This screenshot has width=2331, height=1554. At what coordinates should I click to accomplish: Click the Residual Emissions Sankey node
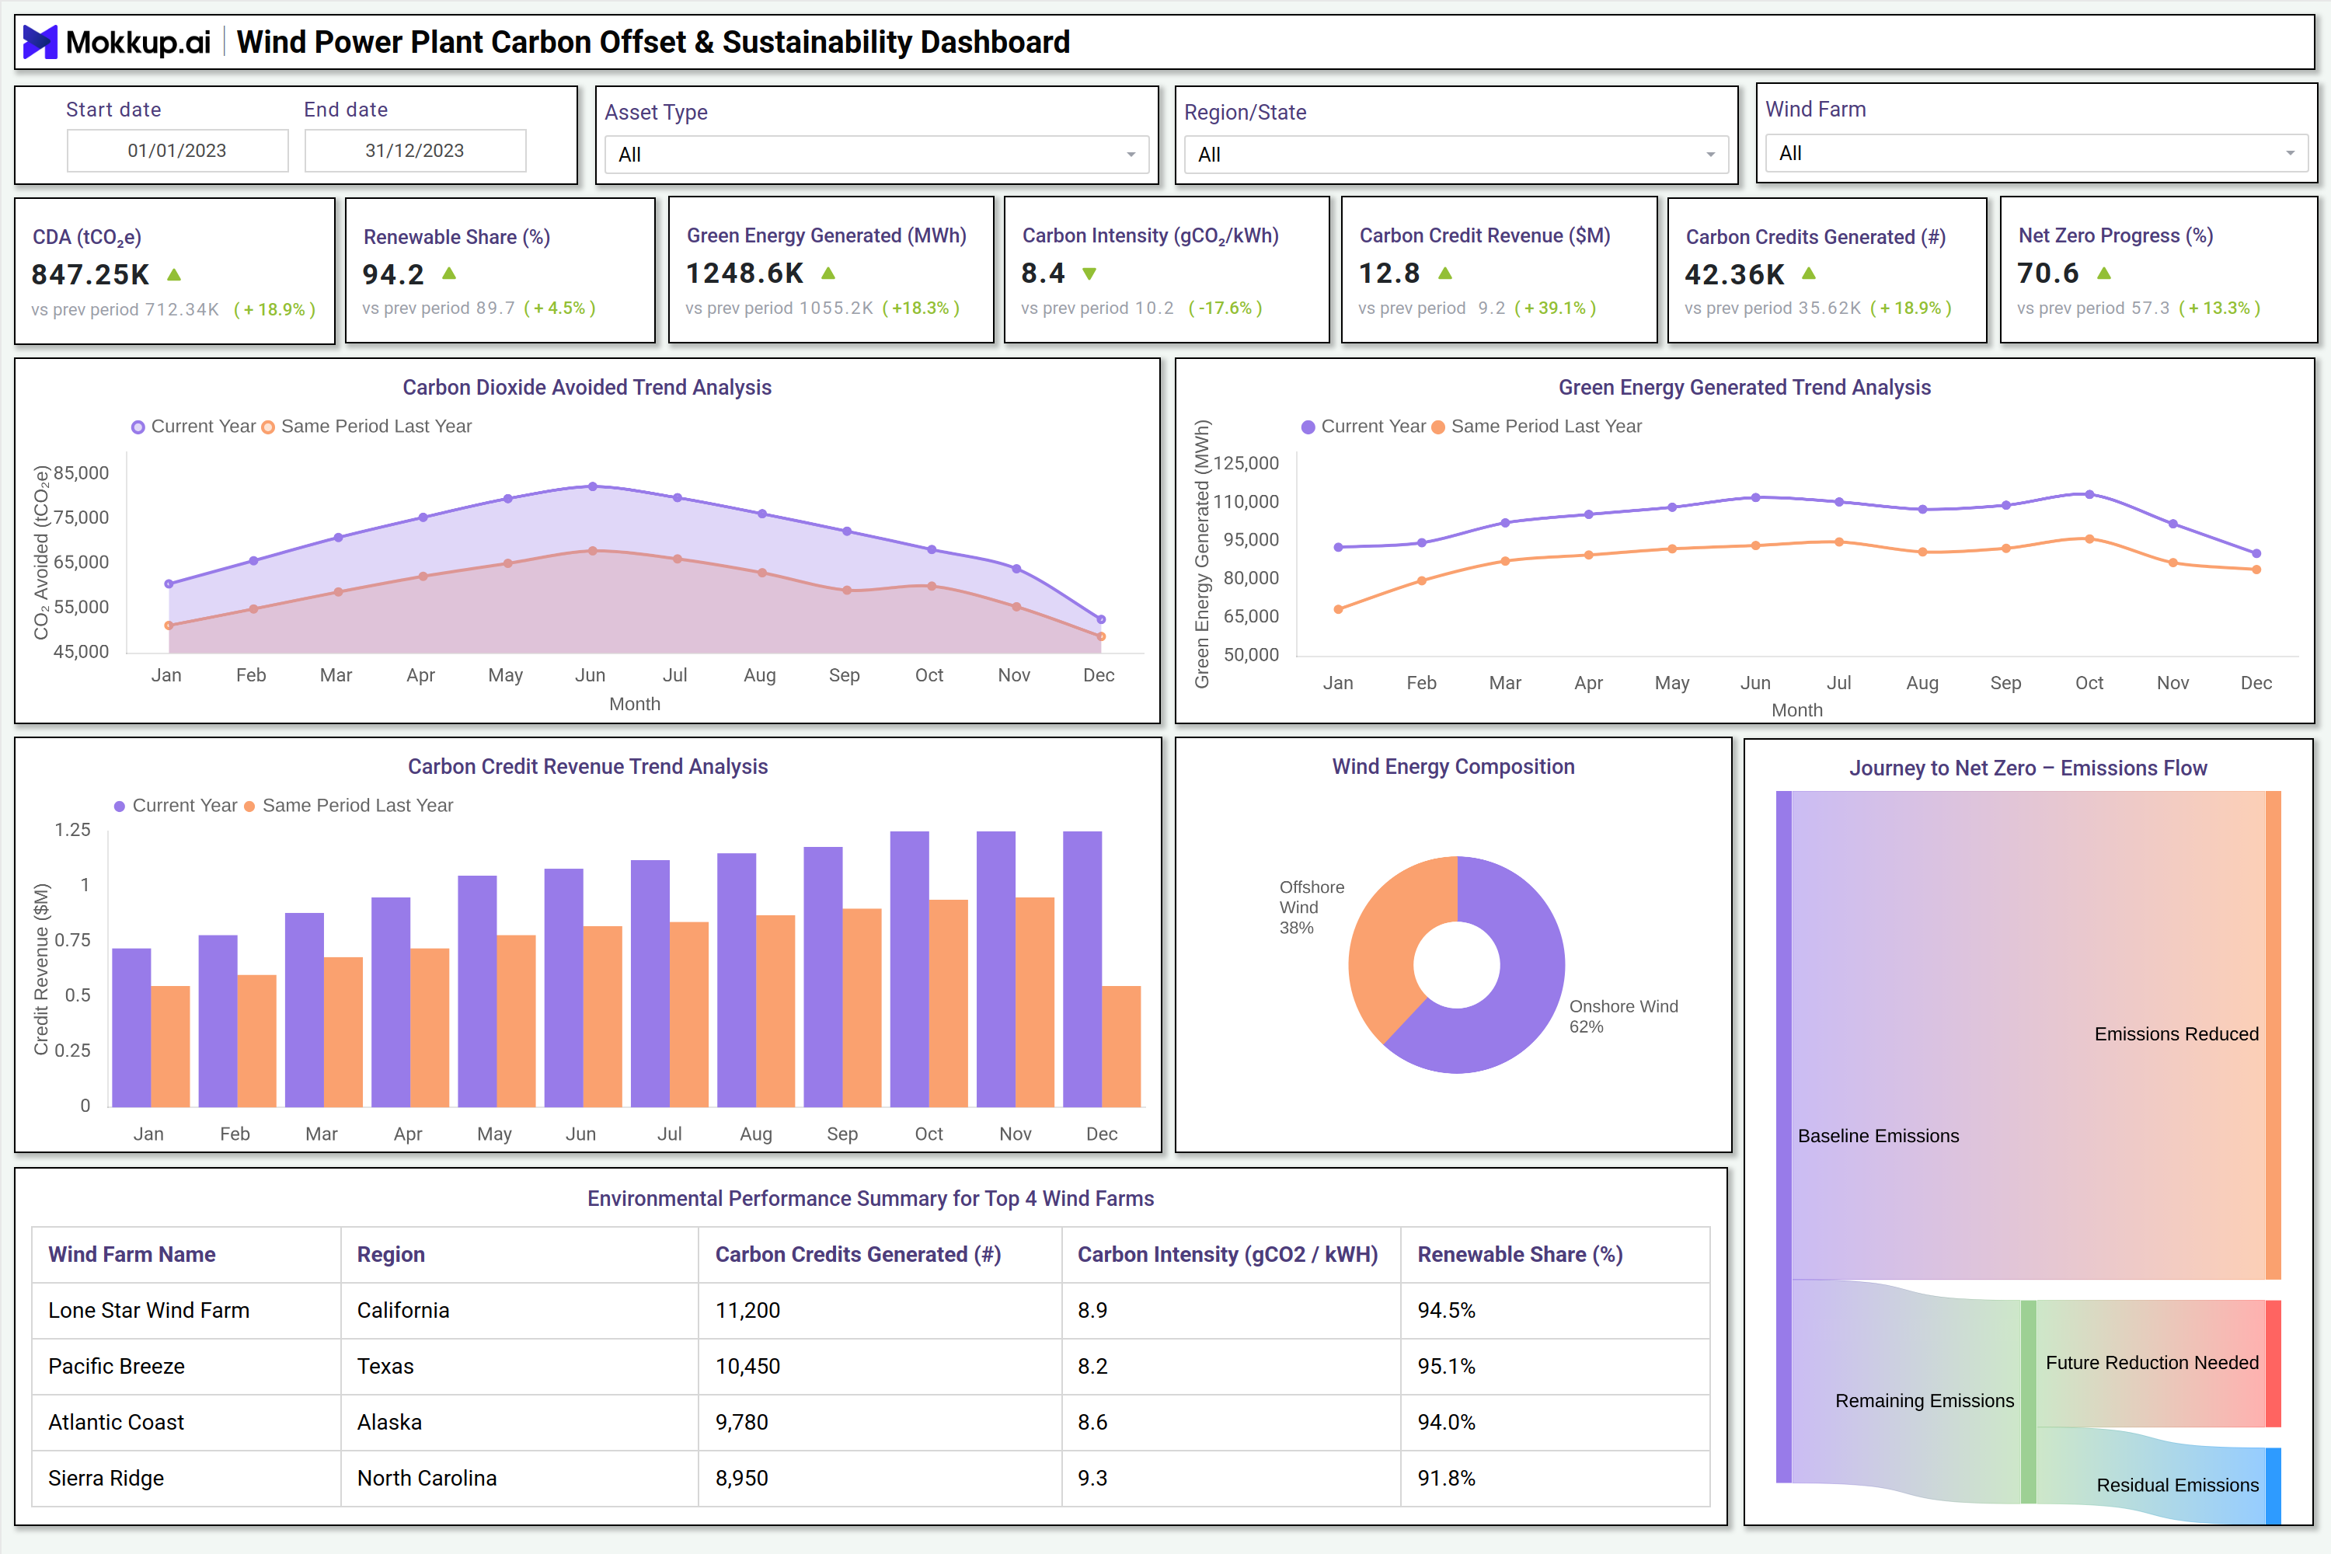tap(2274, 1486)
